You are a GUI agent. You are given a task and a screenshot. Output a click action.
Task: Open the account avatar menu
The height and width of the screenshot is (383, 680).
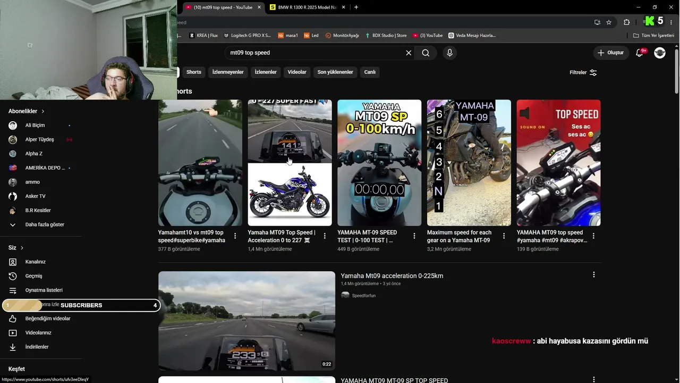pyautogui.click(x=660, y=53)
